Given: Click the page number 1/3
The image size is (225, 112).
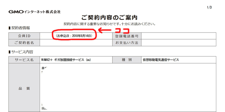Looking at the screenshot, I should pyautogui.click(x=209, y=7).
